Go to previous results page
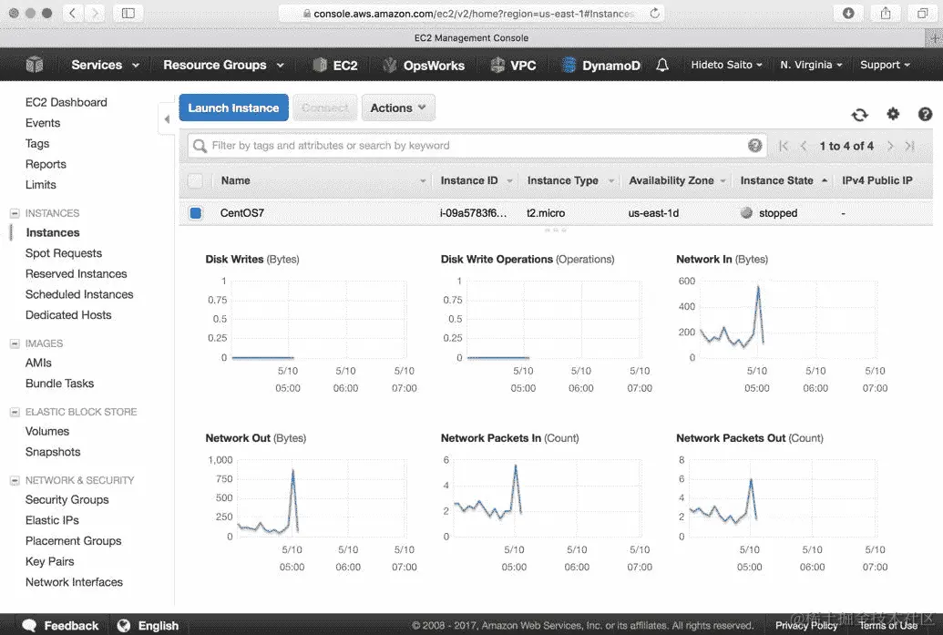Viewport: 943px width, 635px height. coord(804,146)
